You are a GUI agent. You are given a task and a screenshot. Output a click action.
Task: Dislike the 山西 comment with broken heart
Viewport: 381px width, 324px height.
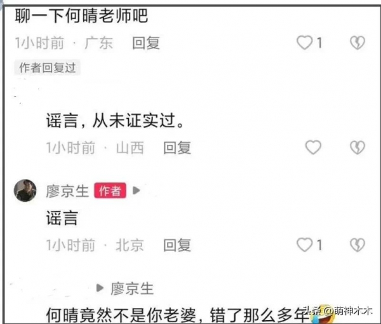[358, 147]
